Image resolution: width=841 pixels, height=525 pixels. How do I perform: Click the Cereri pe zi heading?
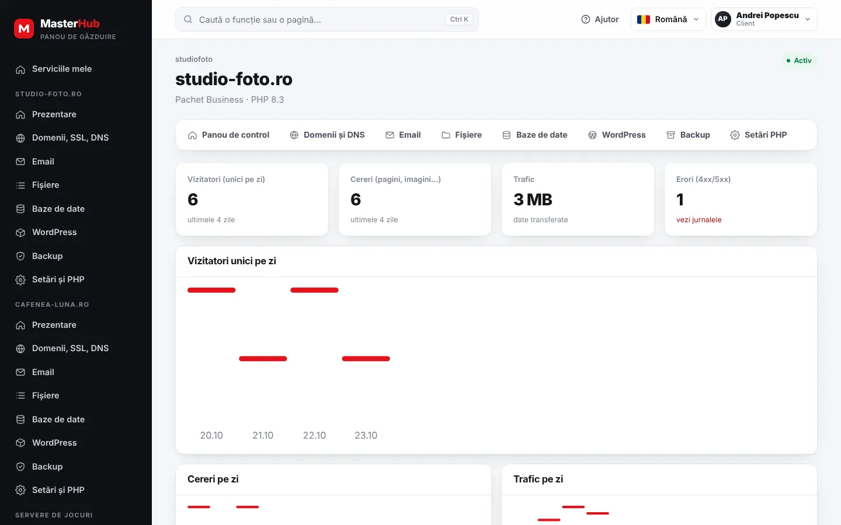pyautogui.click(x=213, y=479)
